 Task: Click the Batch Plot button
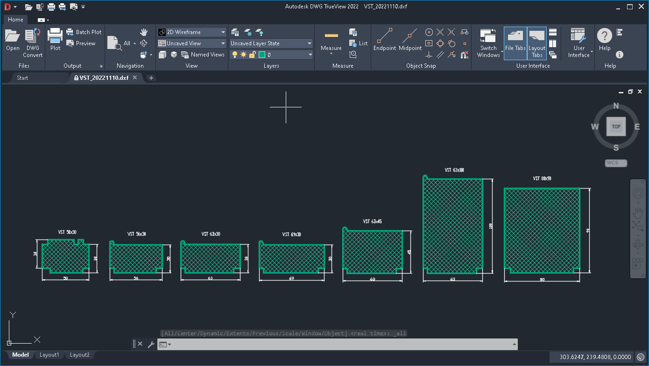pos(84,32)
